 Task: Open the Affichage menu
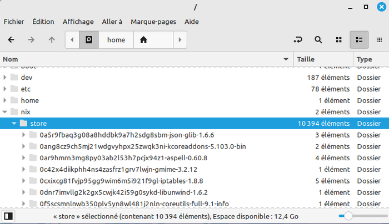pos(78,22)
